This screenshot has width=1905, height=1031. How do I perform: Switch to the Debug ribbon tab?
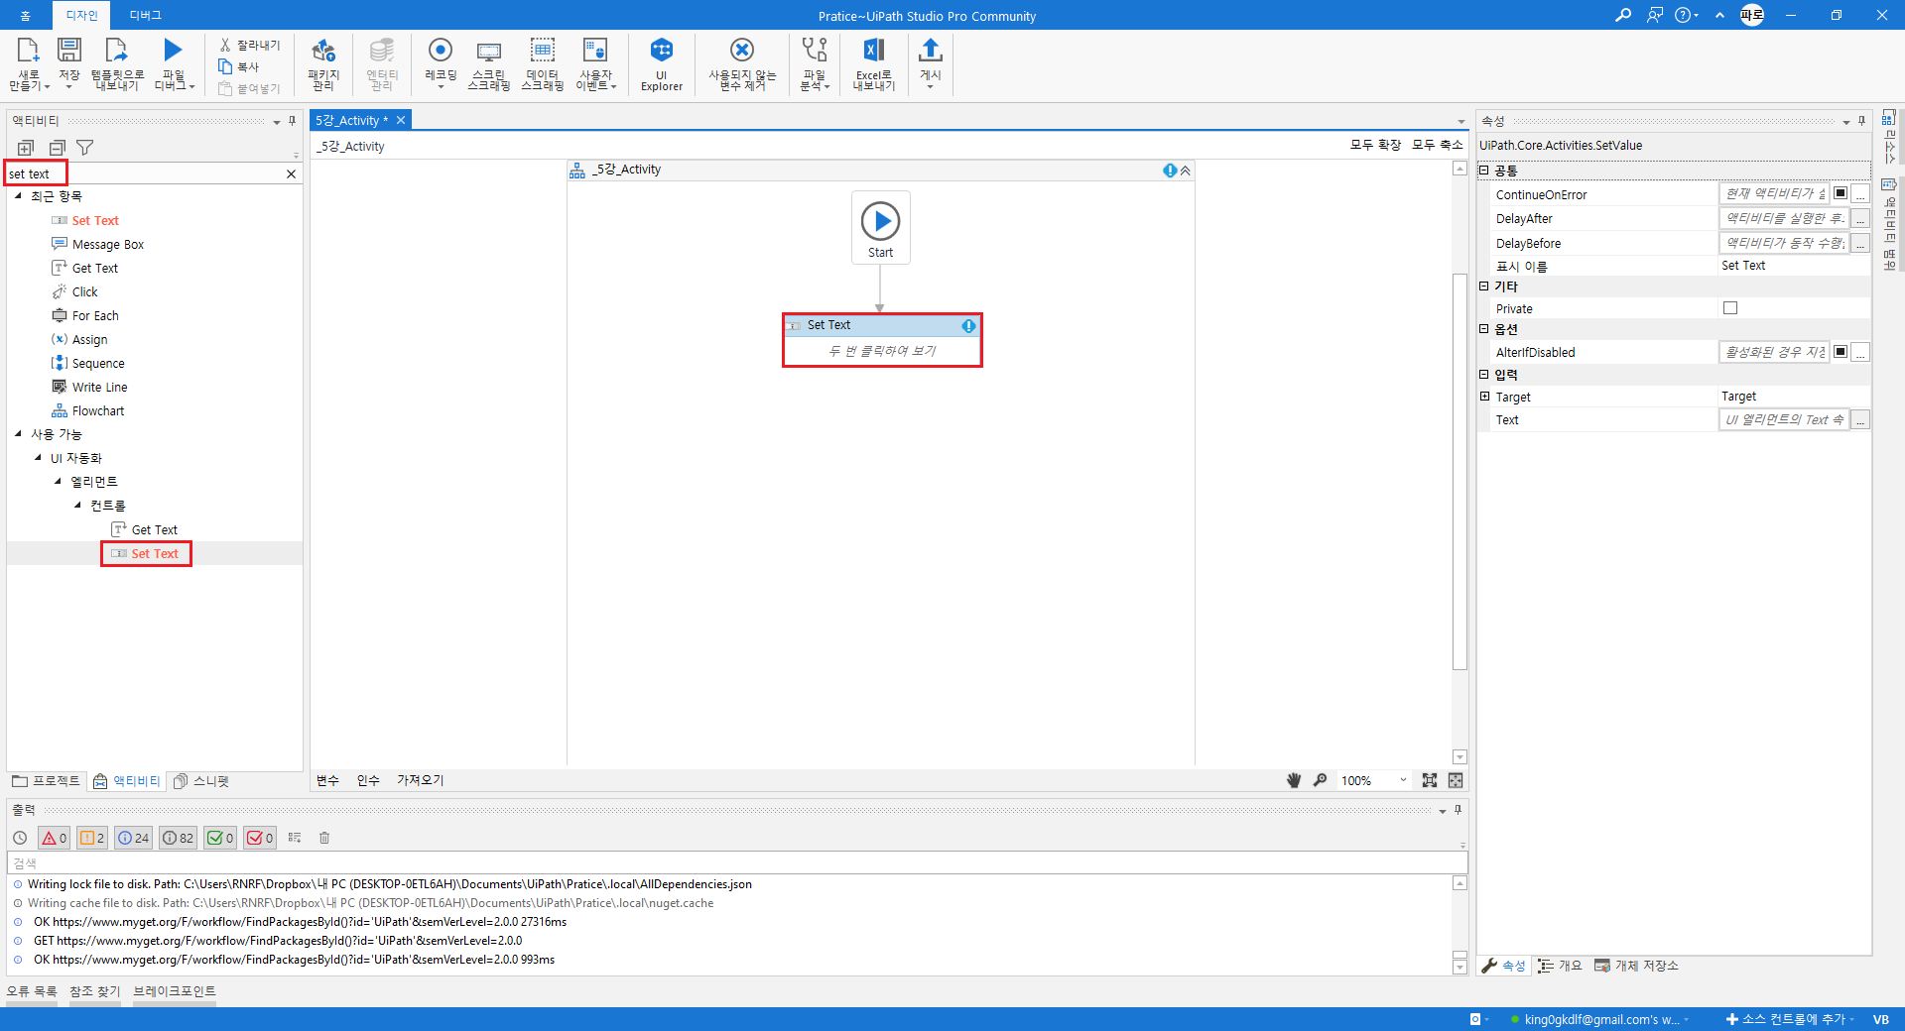click(x=146, y=15)
